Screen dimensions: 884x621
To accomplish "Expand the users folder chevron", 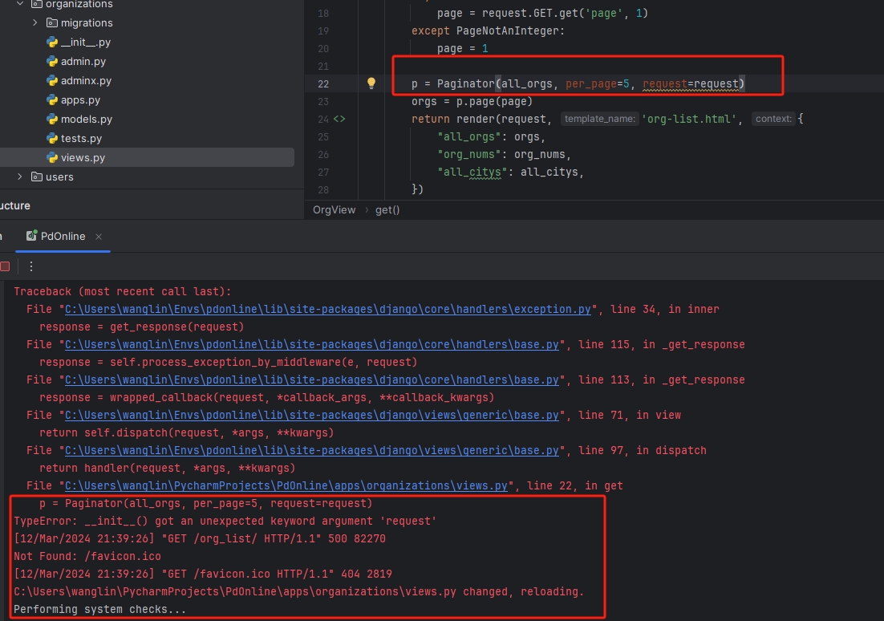I will (20, 177).
